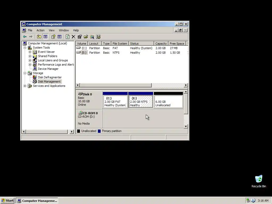Open the Start menu
Image resolution: width=272 pixels, height=204 pixels.
pos(7,201)
